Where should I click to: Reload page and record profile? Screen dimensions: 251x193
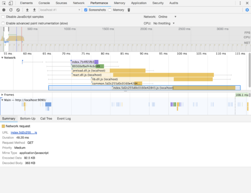click(11, 10)
